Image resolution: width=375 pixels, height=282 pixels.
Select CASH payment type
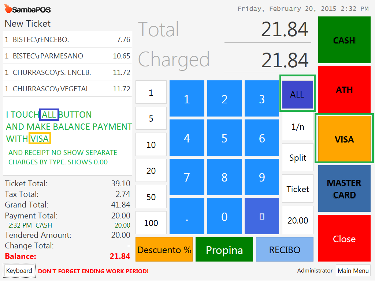click(344, 40)
